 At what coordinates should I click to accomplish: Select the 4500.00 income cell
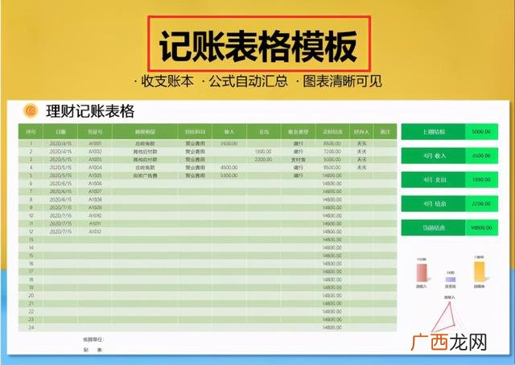click(229, 168)
